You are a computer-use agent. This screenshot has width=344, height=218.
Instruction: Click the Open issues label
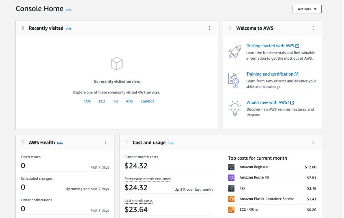(x=31, y=157)
